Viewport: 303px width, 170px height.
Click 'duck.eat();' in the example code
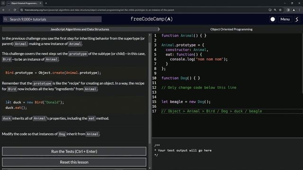tap(16, 108)
